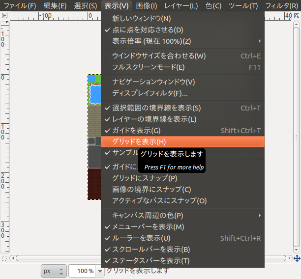Open the zoom percentage dropdown arrow

coord(100,271)
